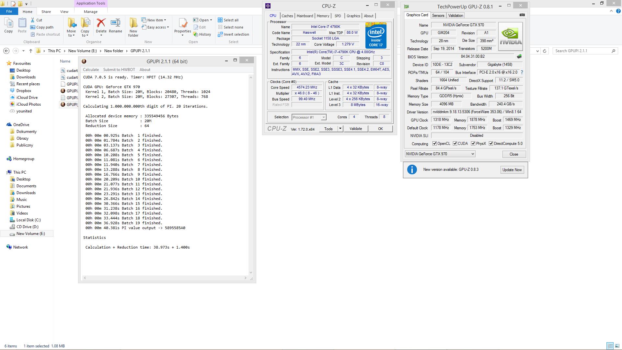Toggle the PhysX checkbox in GPU-Z
This screenshot has width=622, height=350.
coord(473,144)
